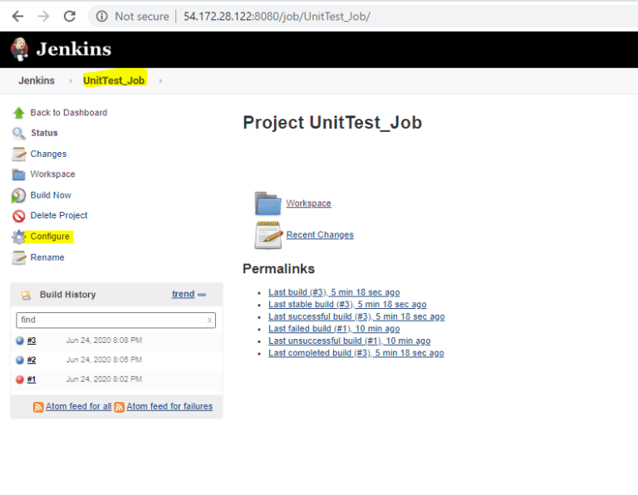Screen dimensions: 638x495
Task: Open build #1 link in Build History
Action: point(32,380)
